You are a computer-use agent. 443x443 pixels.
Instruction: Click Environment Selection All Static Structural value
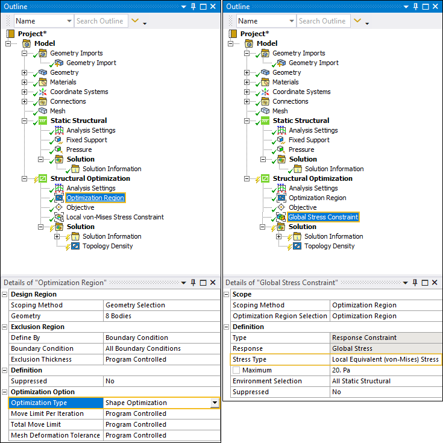pyautogui.click(x=386, y=381)
